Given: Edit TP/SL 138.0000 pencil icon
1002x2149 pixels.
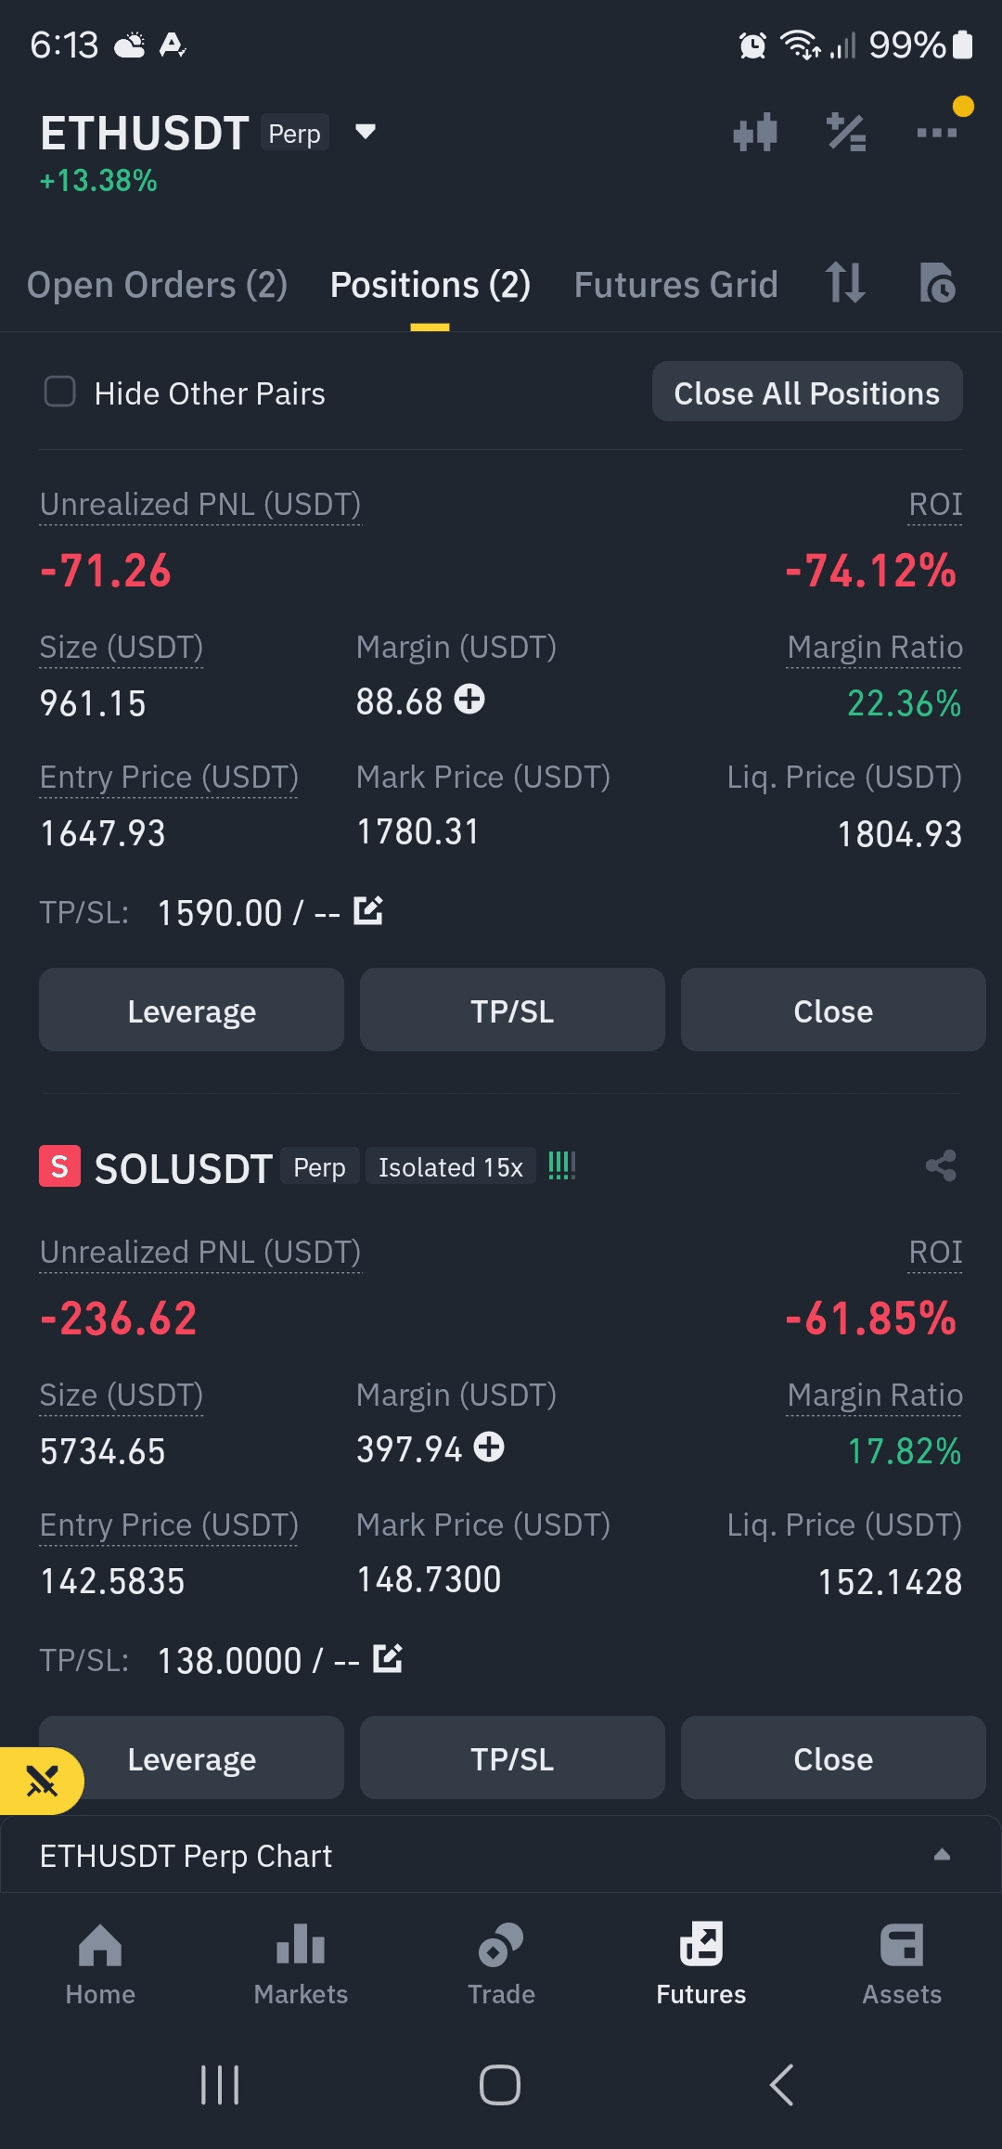Looking at the screenshot, I should coord(387,1658).
